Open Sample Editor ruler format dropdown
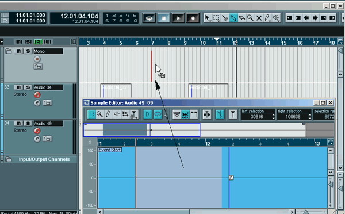The width and height of the screenshot is (345, 214). pos(331,142)
